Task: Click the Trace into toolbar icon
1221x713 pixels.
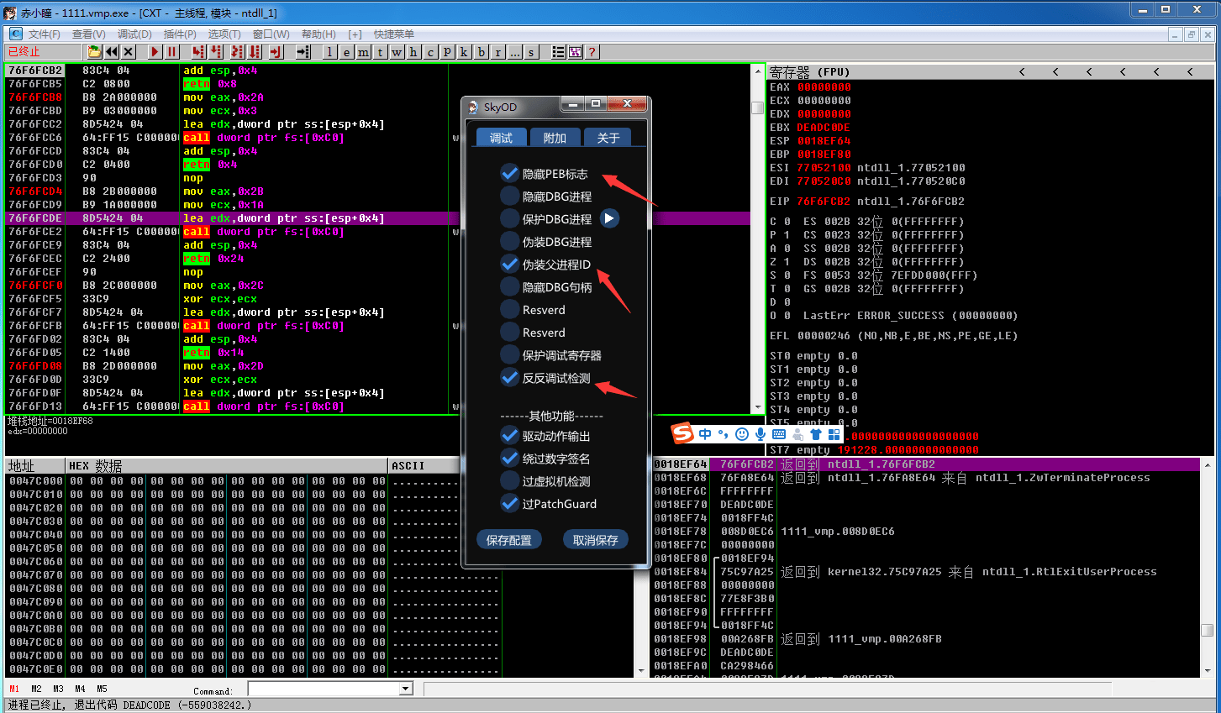Action: point(237,52)
